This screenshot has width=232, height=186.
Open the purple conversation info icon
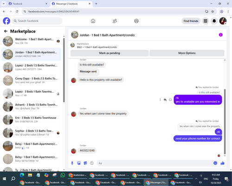(221, 35)
